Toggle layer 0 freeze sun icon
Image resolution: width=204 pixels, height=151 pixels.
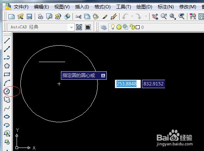(119, 27)
